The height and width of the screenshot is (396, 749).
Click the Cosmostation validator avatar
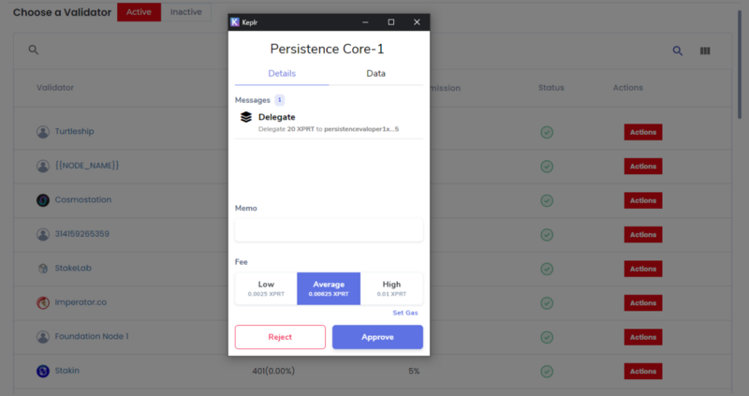[43, 200]
